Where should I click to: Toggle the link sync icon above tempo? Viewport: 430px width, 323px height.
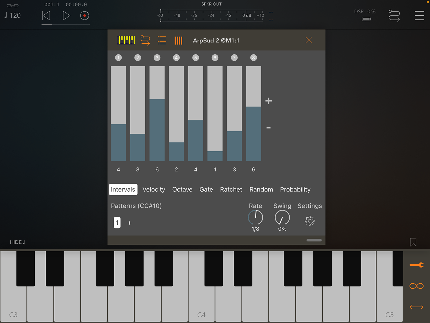coord(12,6)
